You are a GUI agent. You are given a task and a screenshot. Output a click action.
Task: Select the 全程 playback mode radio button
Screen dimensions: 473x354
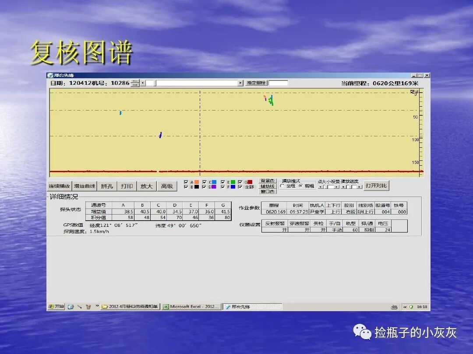(282, 186)
